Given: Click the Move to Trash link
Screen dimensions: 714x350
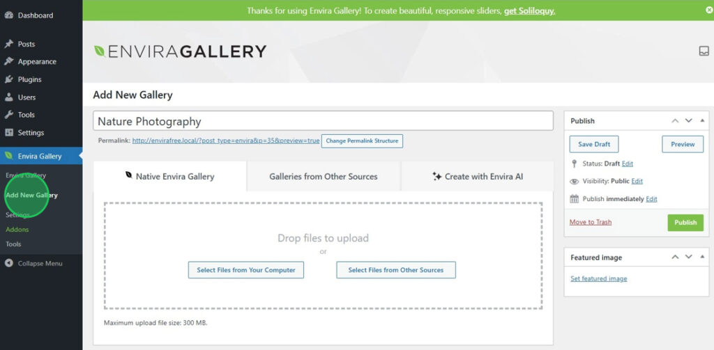Looking at the screenshot, I should click(x=590, y=222).
